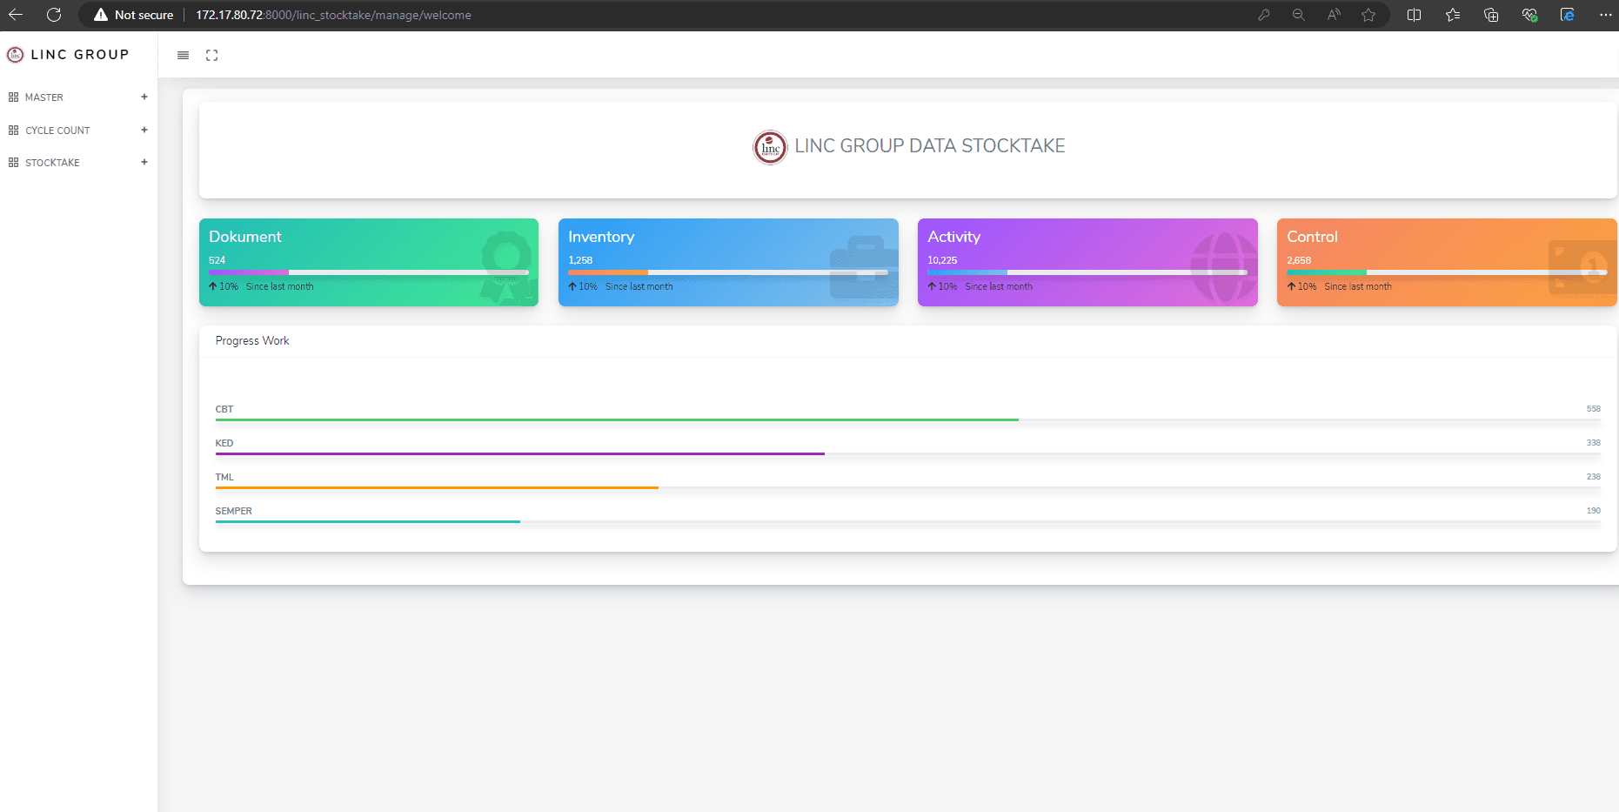
Task: Open the Inventory stats card
Action: [x=727, y=262]
